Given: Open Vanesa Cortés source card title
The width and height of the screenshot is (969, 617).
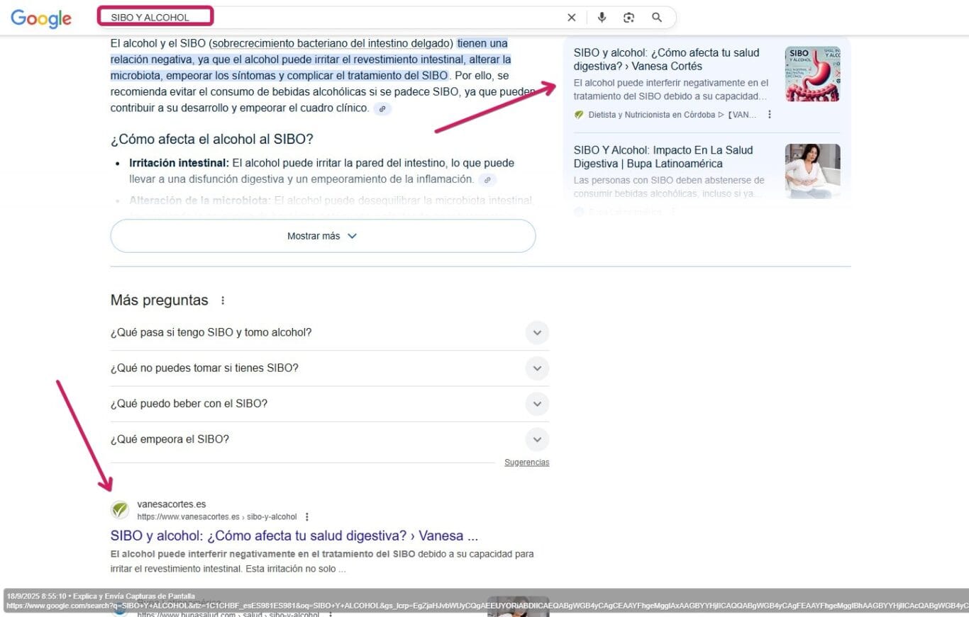Looking at the screenshot, I should click(667, 60).
